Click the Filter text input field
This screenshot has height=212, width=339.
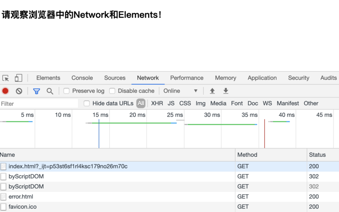pyautogui.click(x=38, y=104)
